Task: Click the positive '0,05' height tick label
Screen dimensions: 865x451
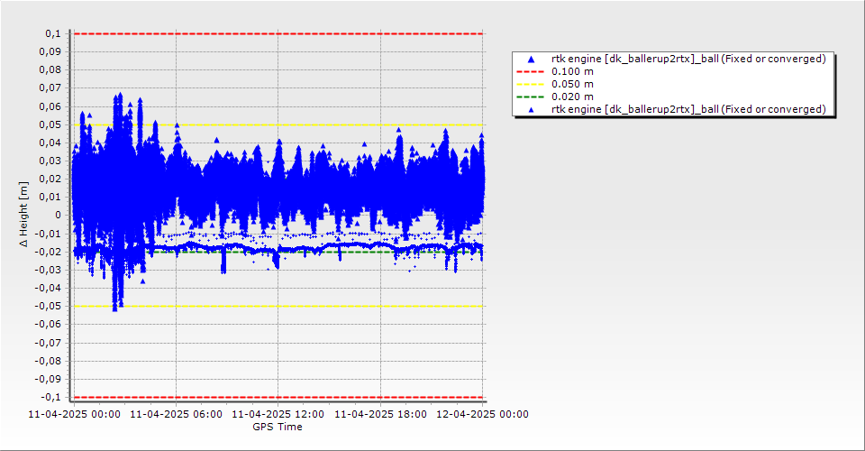Action: [x=50, y=124]
